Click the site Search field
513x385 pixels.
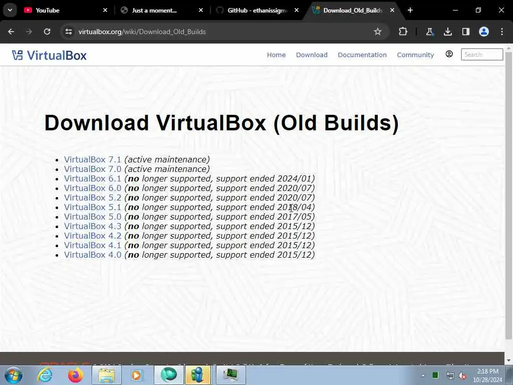[482, 54]
